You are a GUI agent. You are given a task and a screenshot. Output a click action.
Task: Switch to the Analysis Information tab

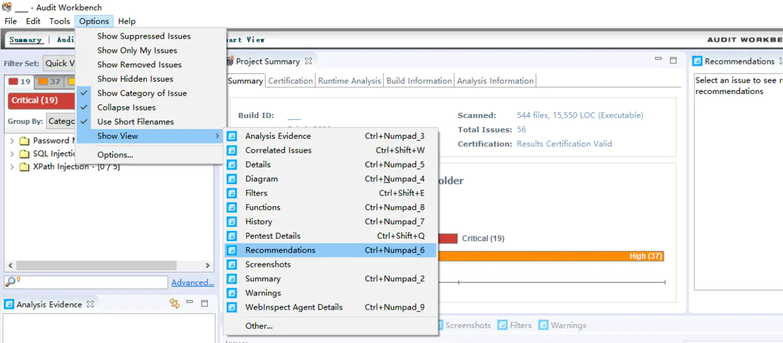click(495, 81)
